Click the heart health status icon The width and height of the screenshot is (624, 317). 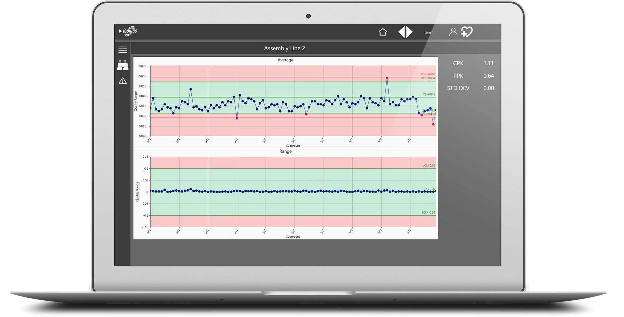(467, 32)
